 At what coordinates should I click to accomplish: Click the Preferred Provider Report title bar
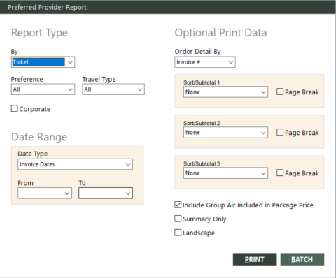pos(168,7)
